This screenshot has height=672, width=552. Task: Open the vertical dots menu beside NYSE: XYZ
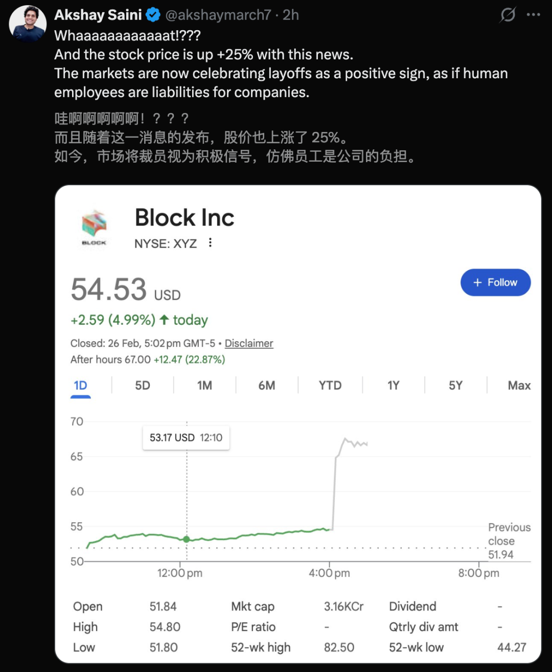tap(210, 243)
